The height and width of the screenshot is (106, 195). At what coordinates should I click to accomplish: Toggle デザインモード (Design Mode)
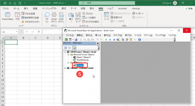pyautogui.click(x=78, y=17)
